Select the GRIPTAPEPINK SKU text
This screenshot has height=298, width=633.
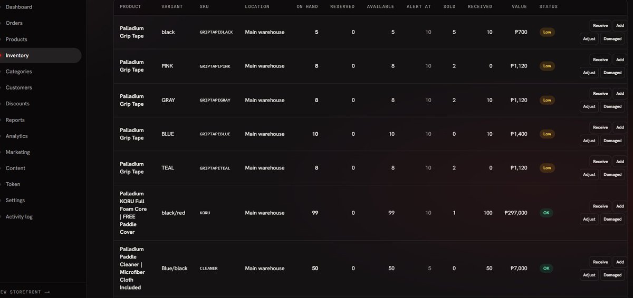click(215, 66)
